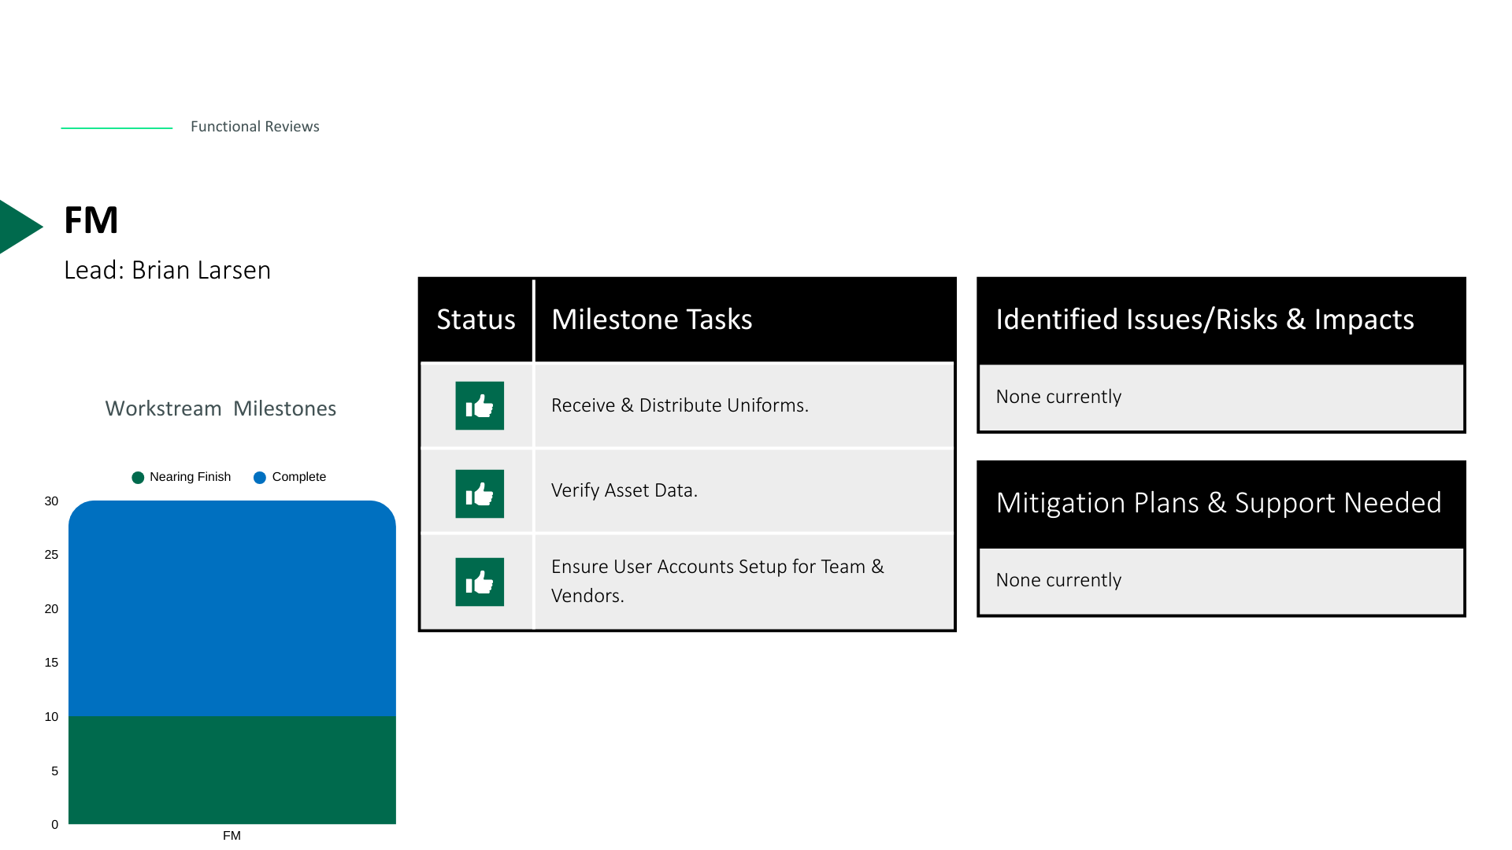Click the Functional Reviews breadcrumb label
Screen dimensions: 1512x850
pyautogui.click(x=254, y=127)
